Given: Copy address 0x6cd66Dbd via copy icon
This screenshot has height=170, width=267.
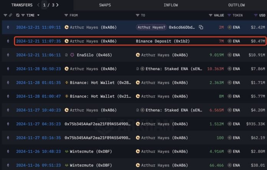Looking at the screenshot, I should click(201, 27).
